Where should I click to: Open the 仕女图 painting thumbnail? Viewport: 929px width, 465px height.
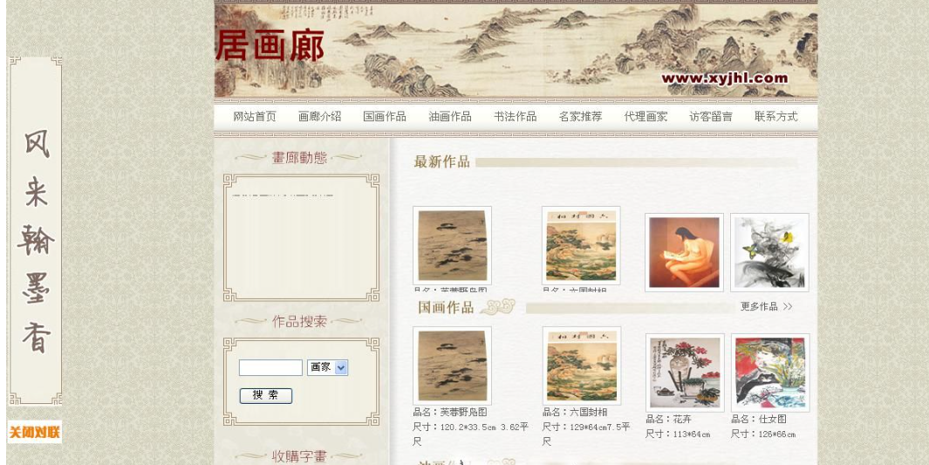click(x=770, y=373)
